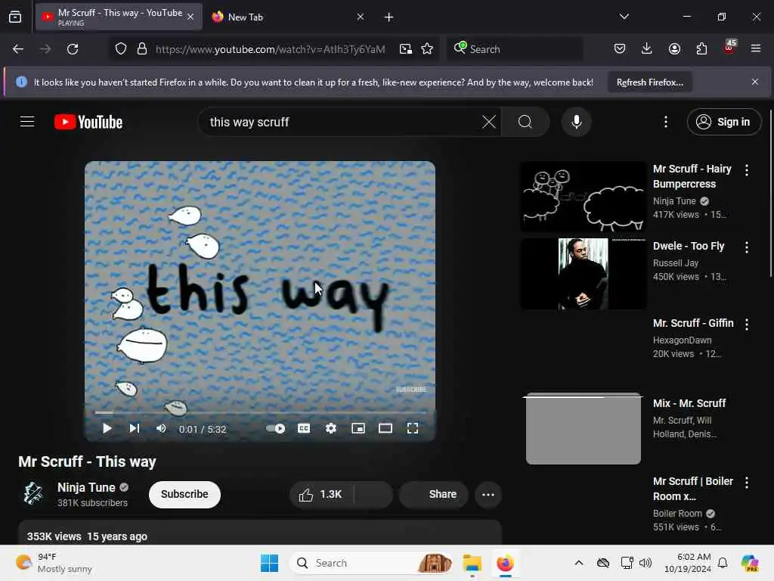Image resolution: width=774 pixels, height=581 pixels.
Task: Toggle the autoplay switch in player
Action: (275, 428)
